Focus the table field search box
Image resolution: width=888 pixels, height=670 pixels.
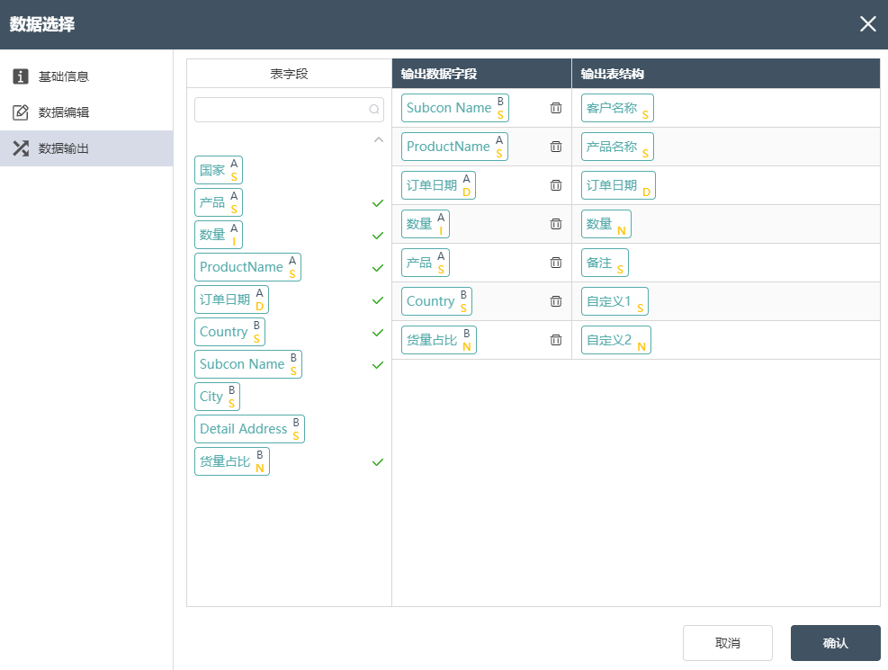289,109
